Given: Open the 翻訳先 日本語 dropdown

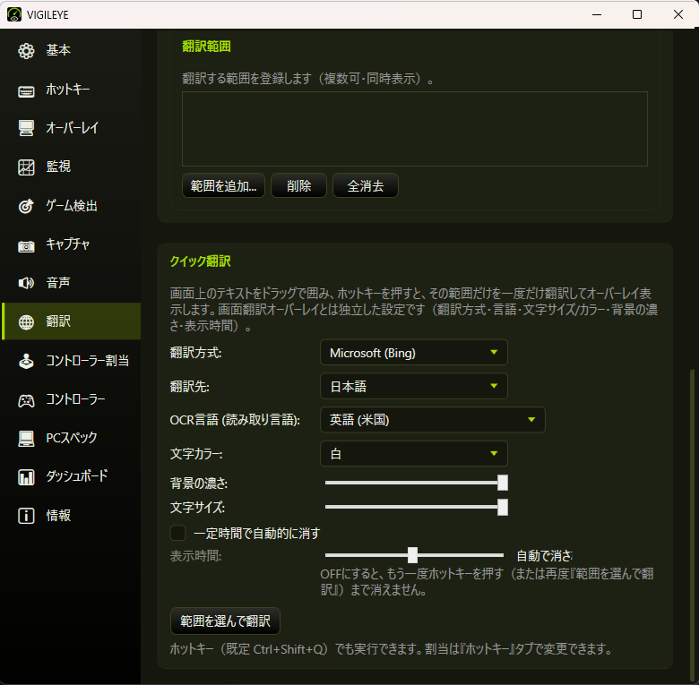Looking at the screenshot, I should [414, 386].
